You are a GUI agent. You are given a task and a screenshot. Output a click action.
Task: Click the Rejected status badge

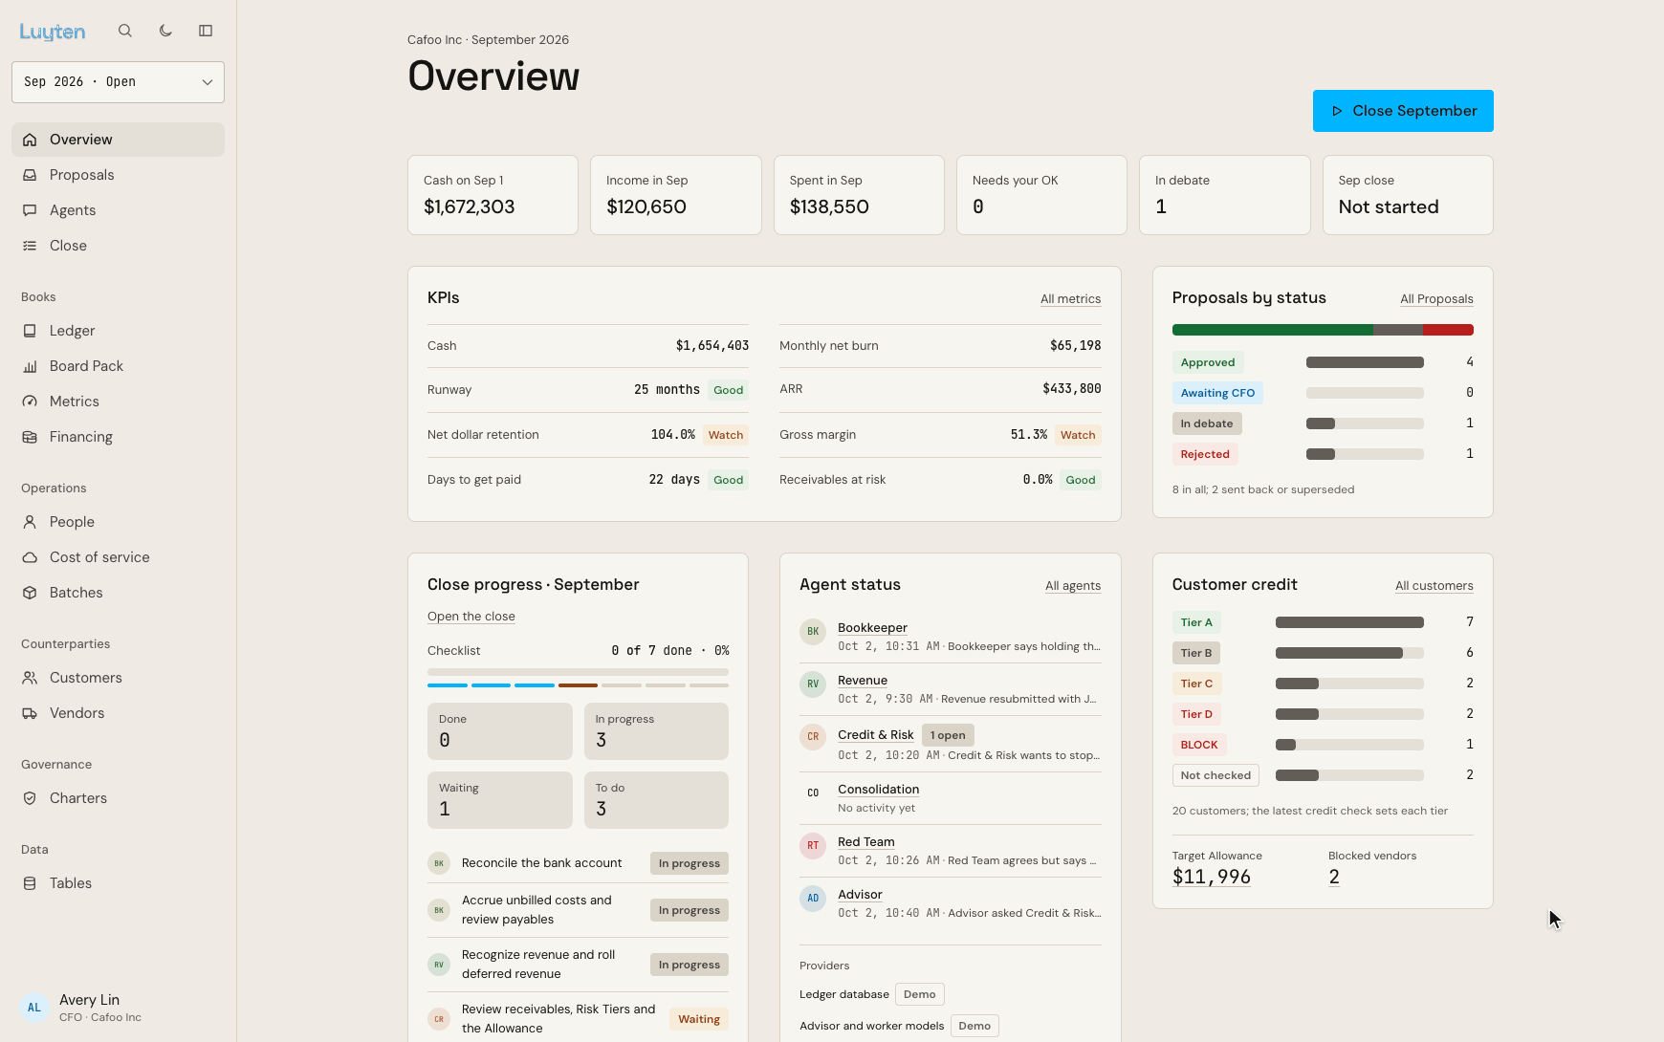tap(1205, 454)
